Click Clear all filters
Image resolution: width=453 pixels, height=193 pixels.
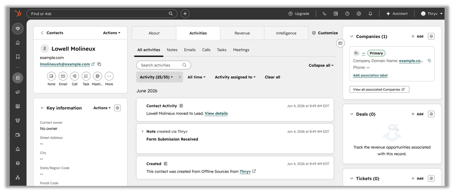tap(273, 77)
